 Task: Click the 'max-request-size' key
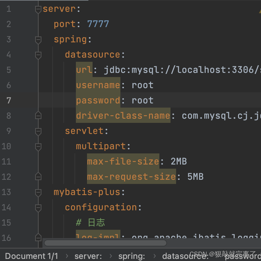click(x=132, y=177)
